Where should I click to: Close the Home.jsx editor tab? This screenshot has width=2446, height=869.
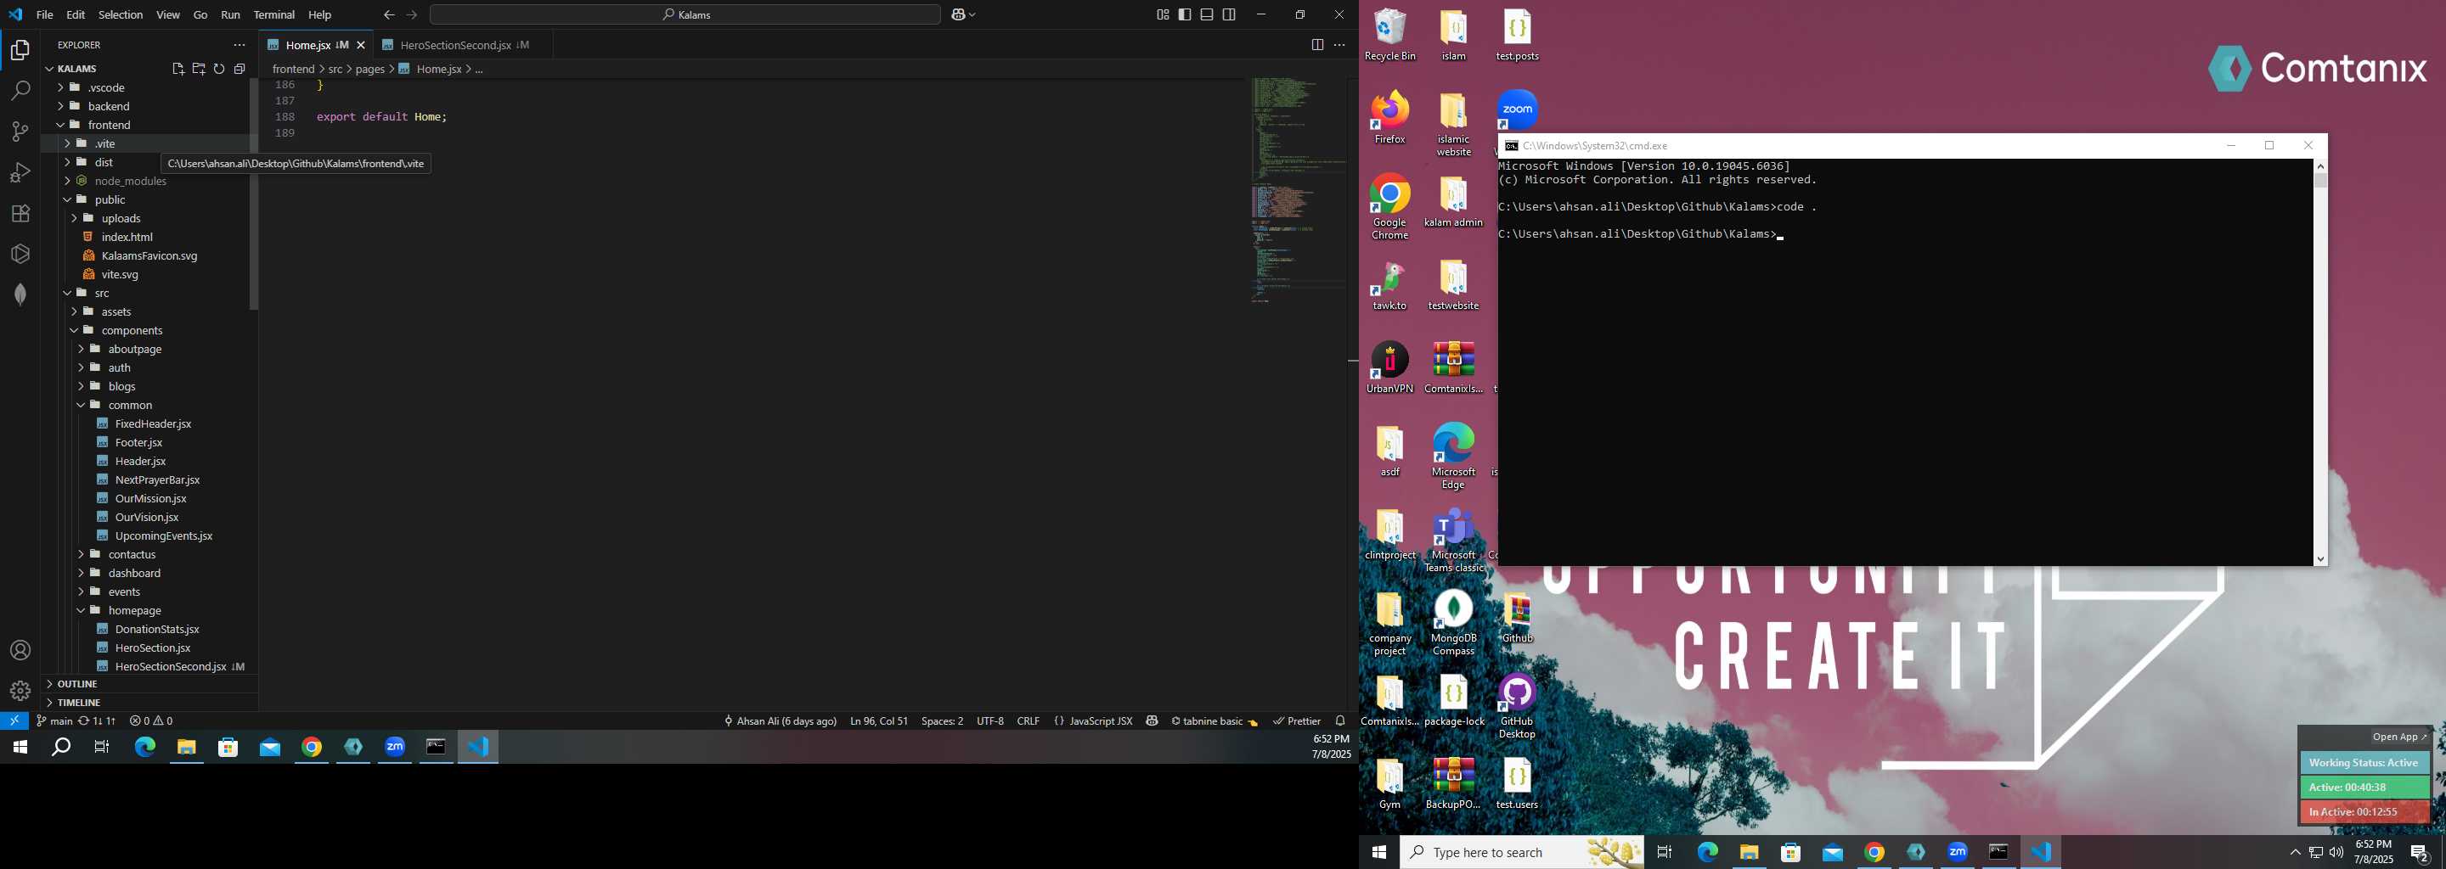coord(361,45)
